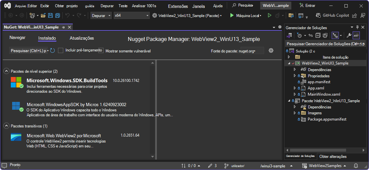This screenshot has width=369, height=170.
Task: Click the Save All icon
Action: coord(57,15)
